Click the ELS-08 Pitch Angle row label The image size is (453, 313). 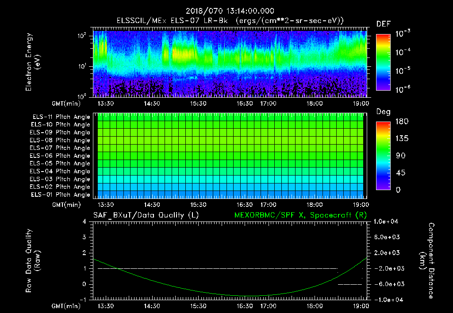tap(60, 140)
